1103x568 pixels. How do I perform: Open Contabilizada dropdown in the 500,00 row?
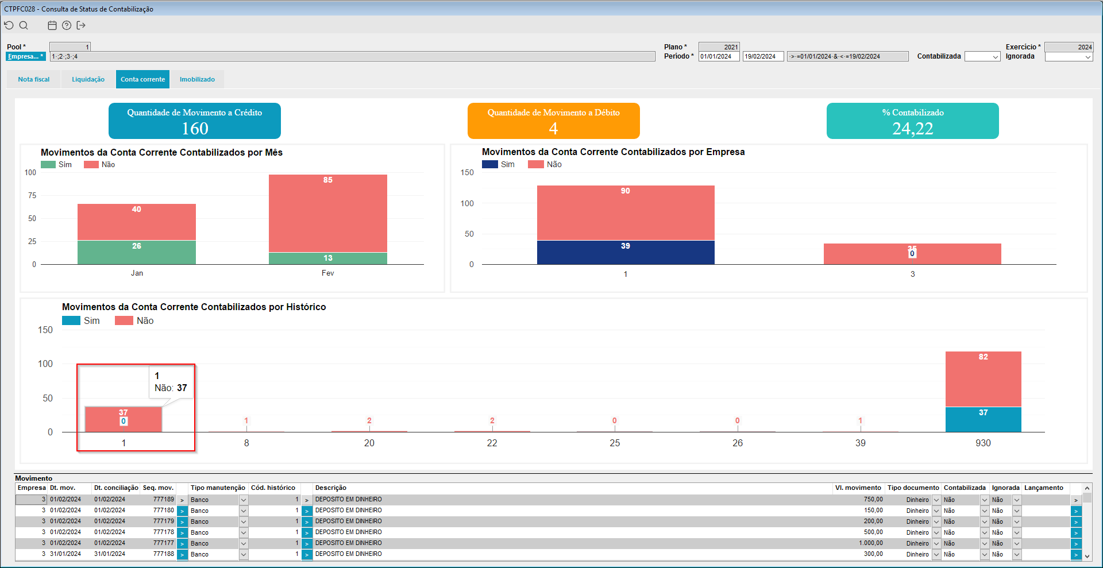tap(985, 533)
